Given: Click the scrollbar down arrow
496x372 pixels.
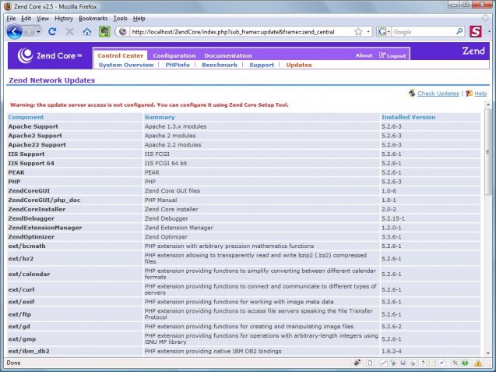Looking at the screenshot, I should coord(487,353).
